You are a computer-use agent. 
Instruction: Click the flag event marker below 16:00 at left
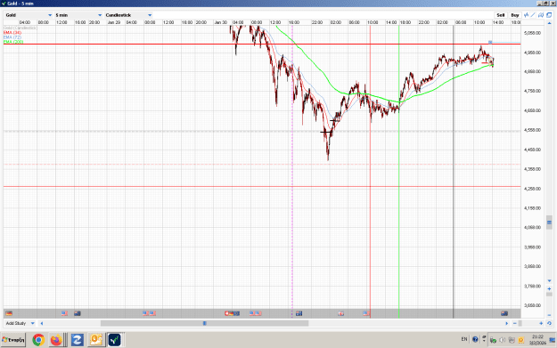(78, 313)
